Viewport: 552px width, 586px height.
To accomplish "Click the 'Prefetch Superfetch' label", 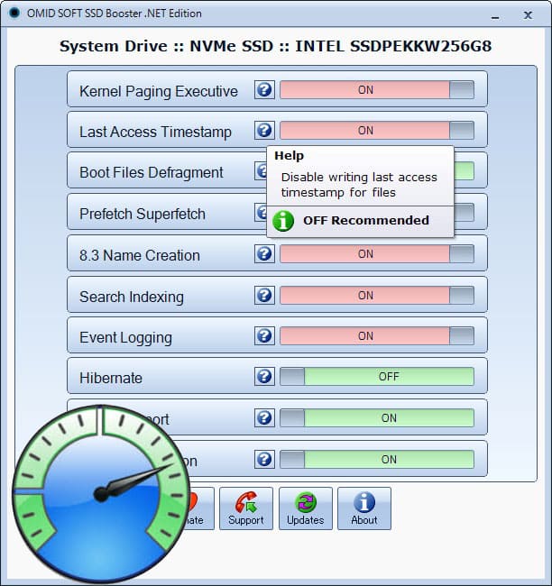I will coord(143,215).
